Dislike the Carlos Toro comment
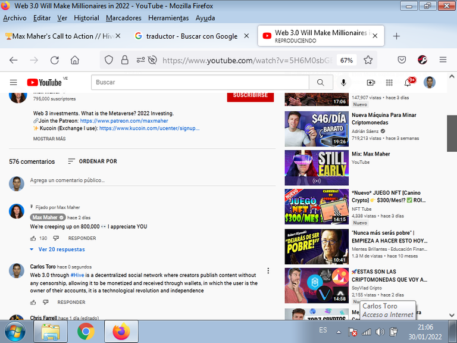The height and width of the screenshot is (343, 457). (x=46, y=302)
